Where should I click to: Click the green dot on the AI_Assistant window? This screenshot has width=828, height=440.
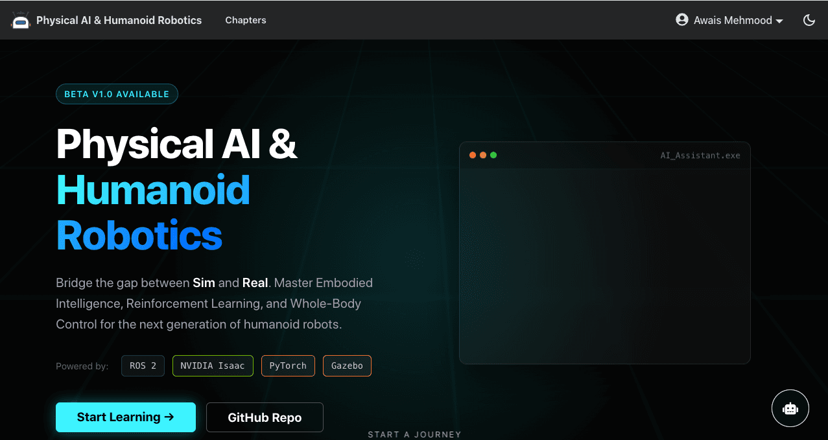493,156
